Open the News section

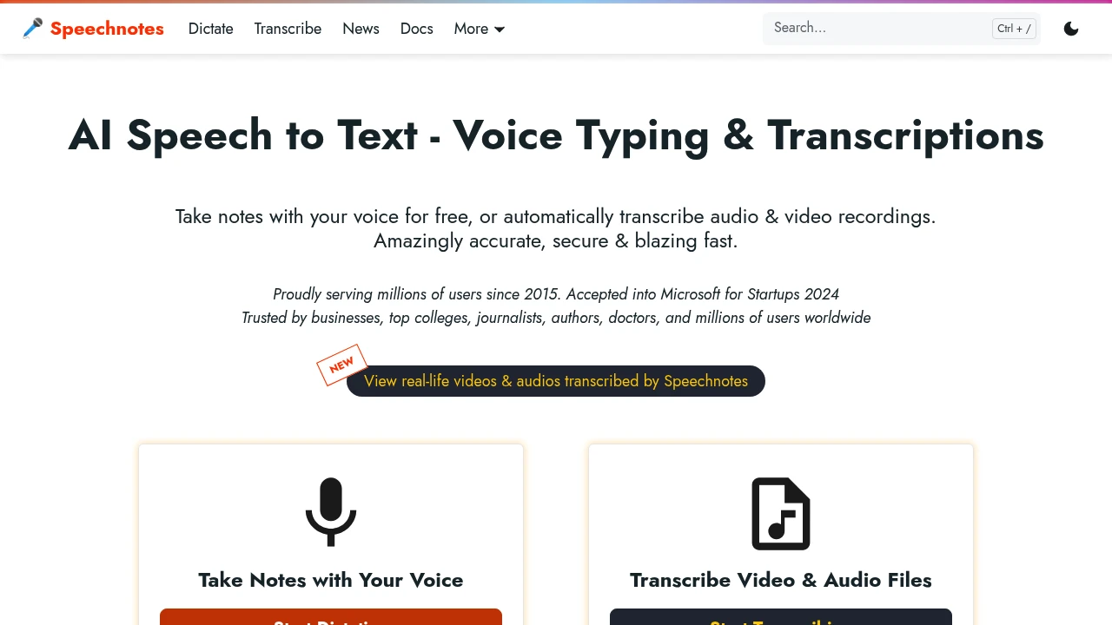361,29
